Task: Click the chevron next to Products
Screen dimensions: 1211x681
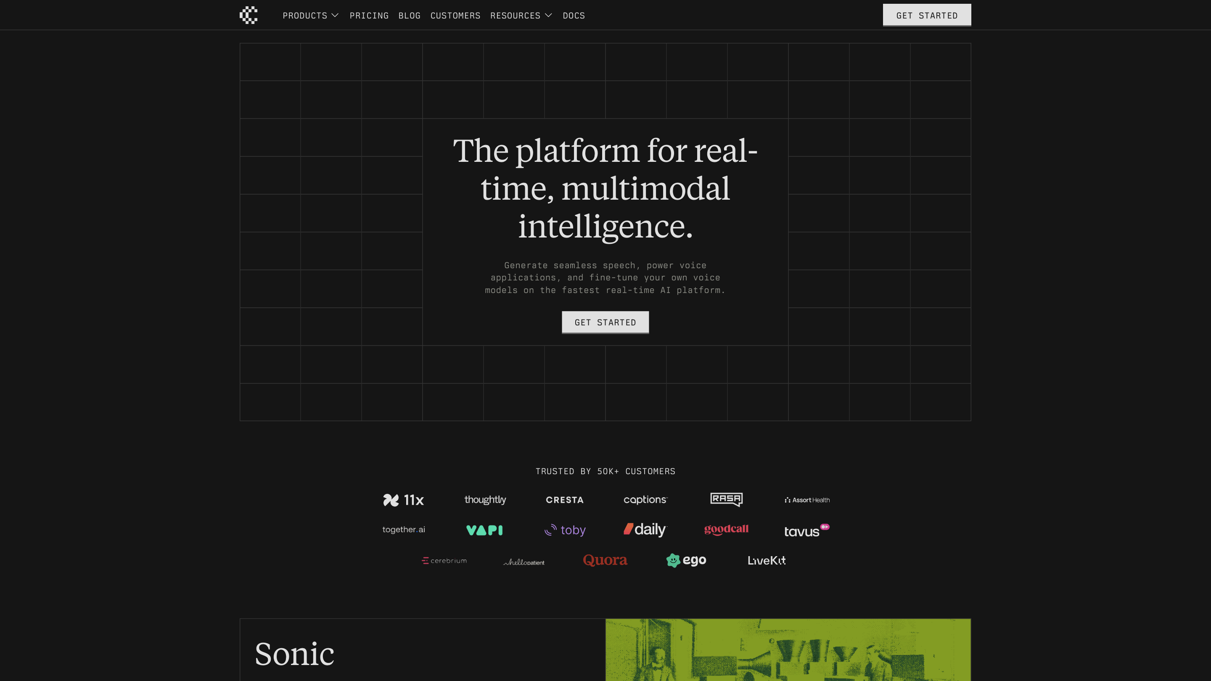Action: pyautogui.click(x=335, y=16)
